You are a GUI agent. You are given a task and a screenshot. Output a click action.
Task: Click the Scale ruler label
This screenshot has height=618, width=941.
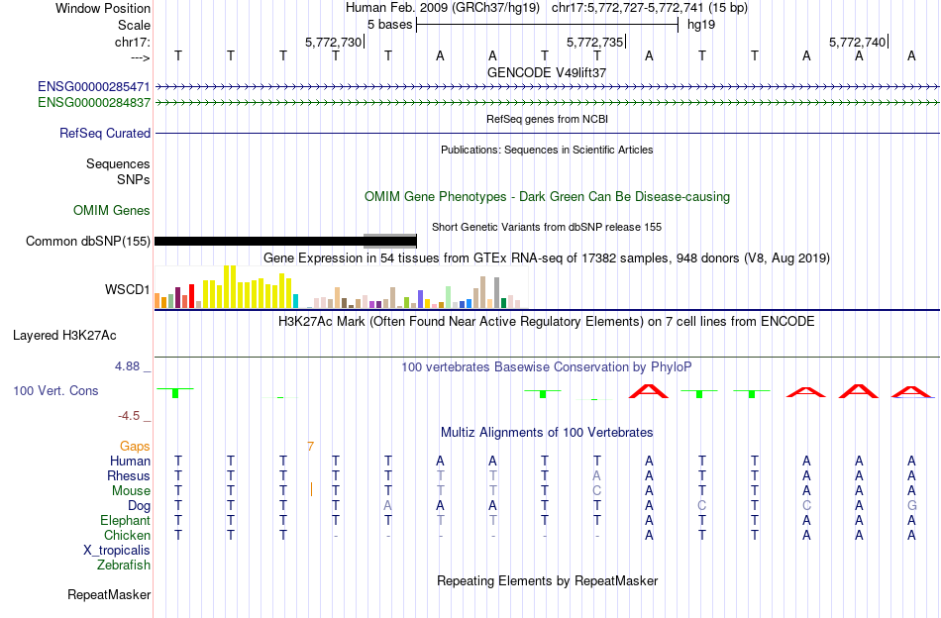point(134,25)
